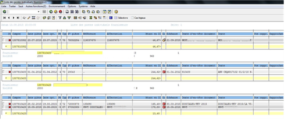This screenshot has width=285, height=120.
Task: Click the Sort descending icon
Action: (69, 18)
